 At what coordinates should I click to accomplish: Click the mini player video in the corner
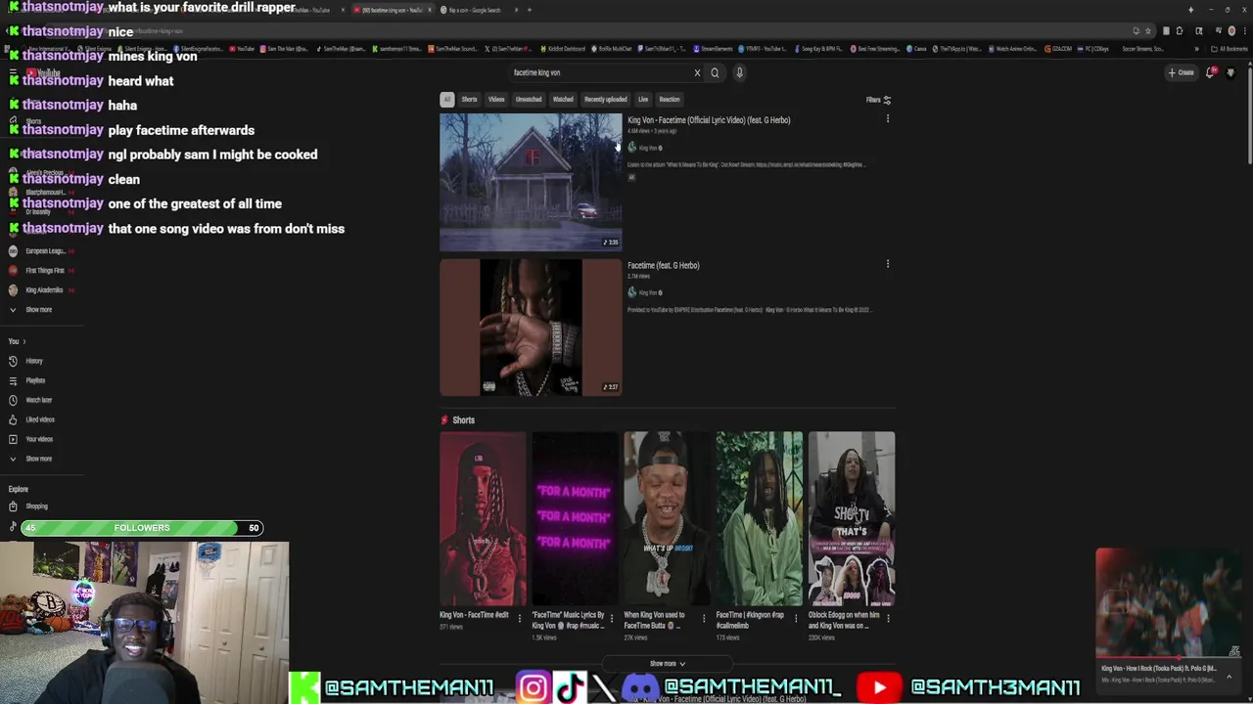[1169, 602]
